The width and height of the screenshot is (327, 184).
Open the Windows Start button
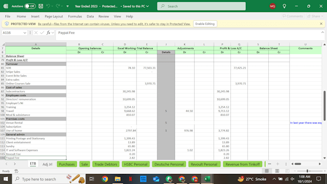tap(6, 179)
